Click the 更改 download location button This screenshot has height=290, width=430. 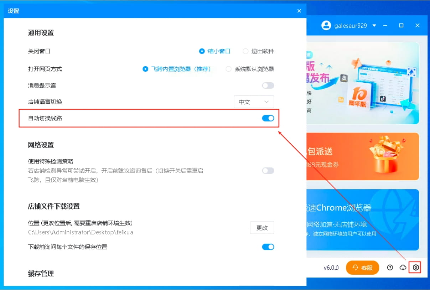pos(262,227)
